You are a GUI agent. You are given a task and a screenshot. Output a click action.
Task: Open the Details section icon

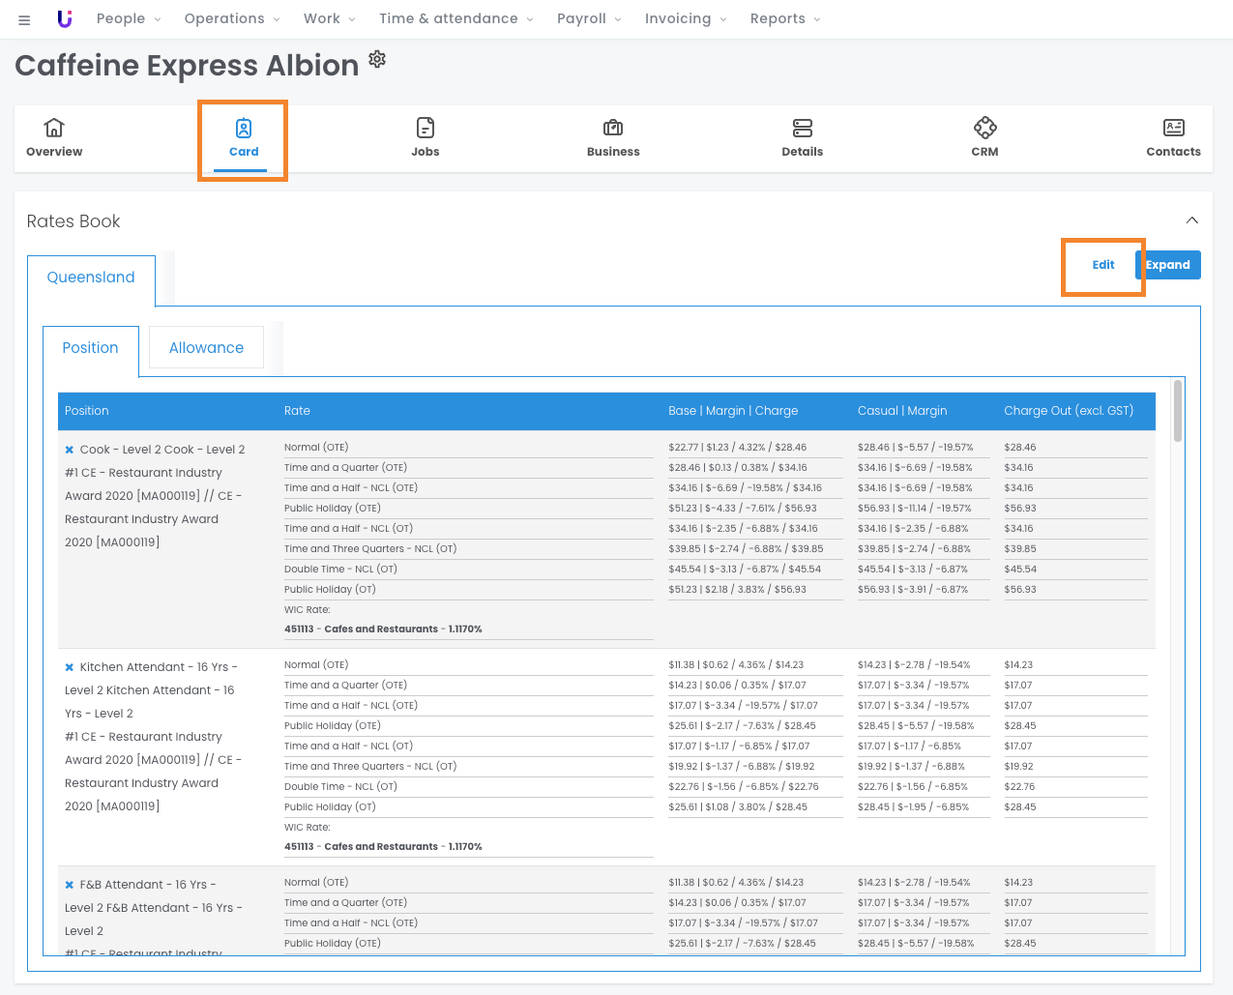click(802, 128)
